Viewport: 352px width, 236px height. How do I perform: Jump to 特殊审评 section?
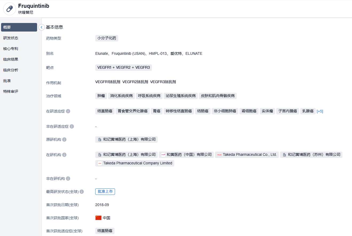click(11, 91)
